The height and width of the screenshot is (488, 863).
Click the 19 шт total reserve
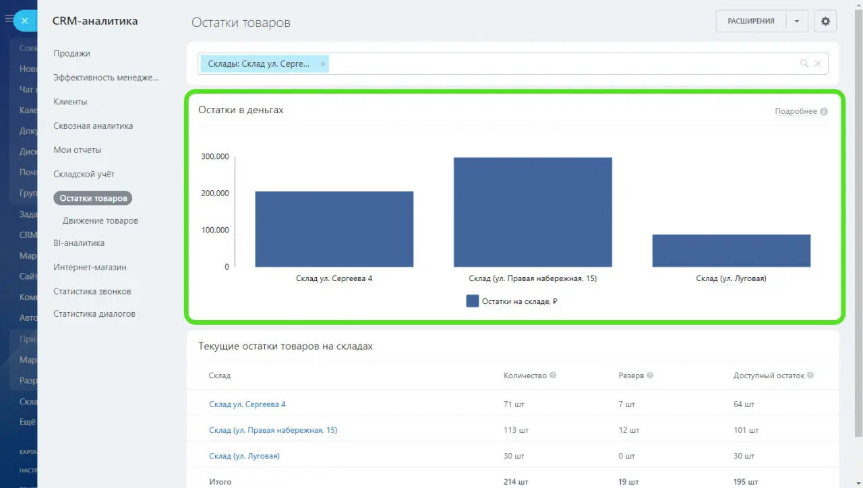point(627,482)
